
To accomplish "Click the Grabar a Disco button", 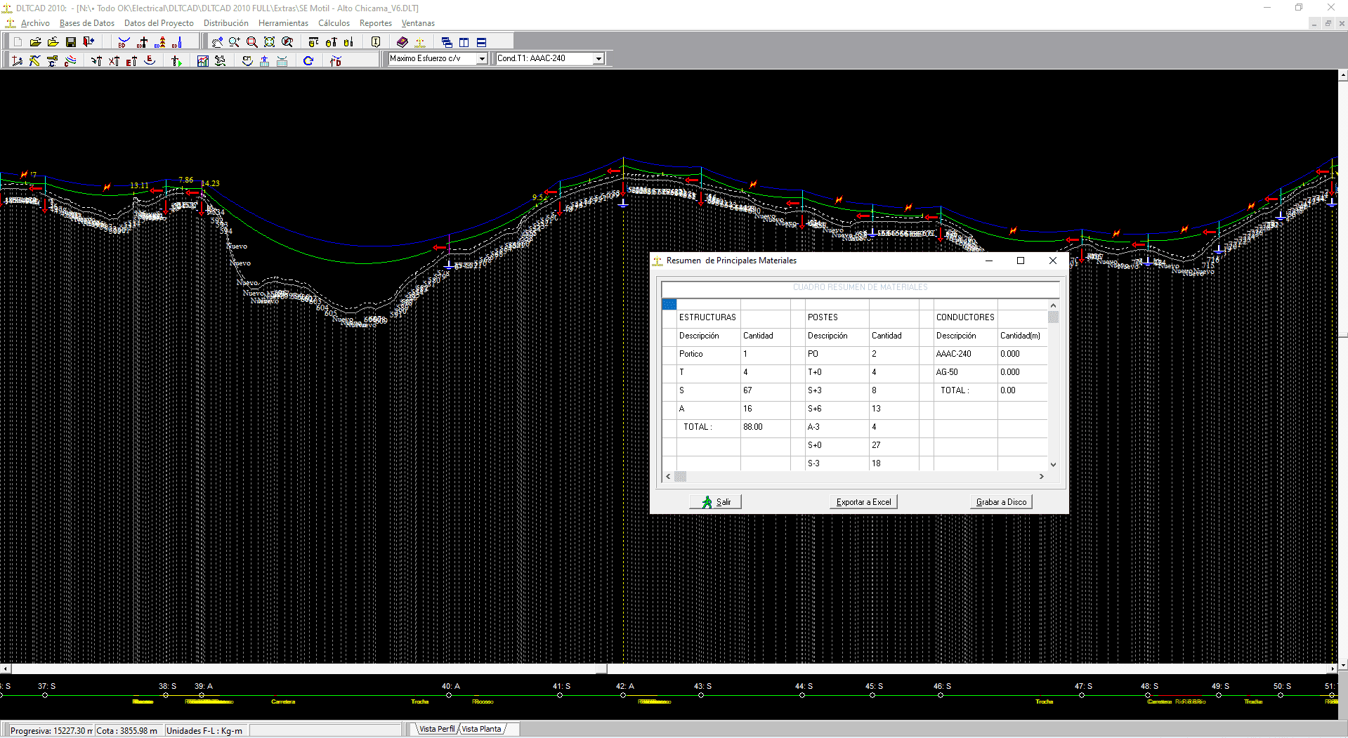I will pos(1001,502).
